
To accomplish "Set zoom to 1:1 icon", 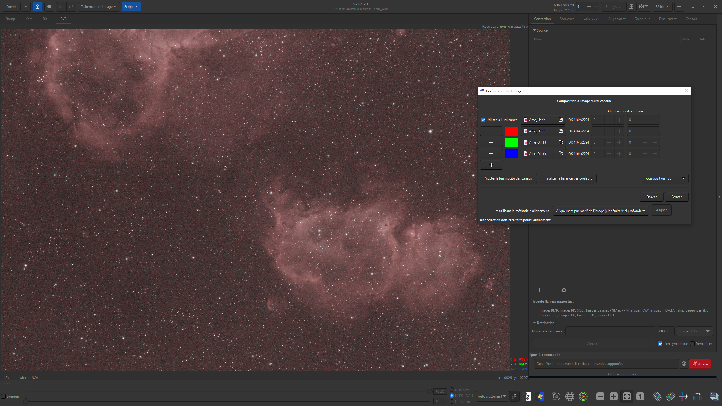I will [x=640, y=396].
